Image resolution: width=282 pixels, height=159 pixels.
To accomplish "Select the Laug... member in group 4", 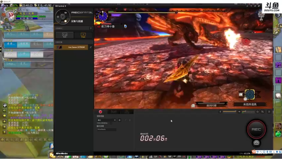I will pos(11,64).
